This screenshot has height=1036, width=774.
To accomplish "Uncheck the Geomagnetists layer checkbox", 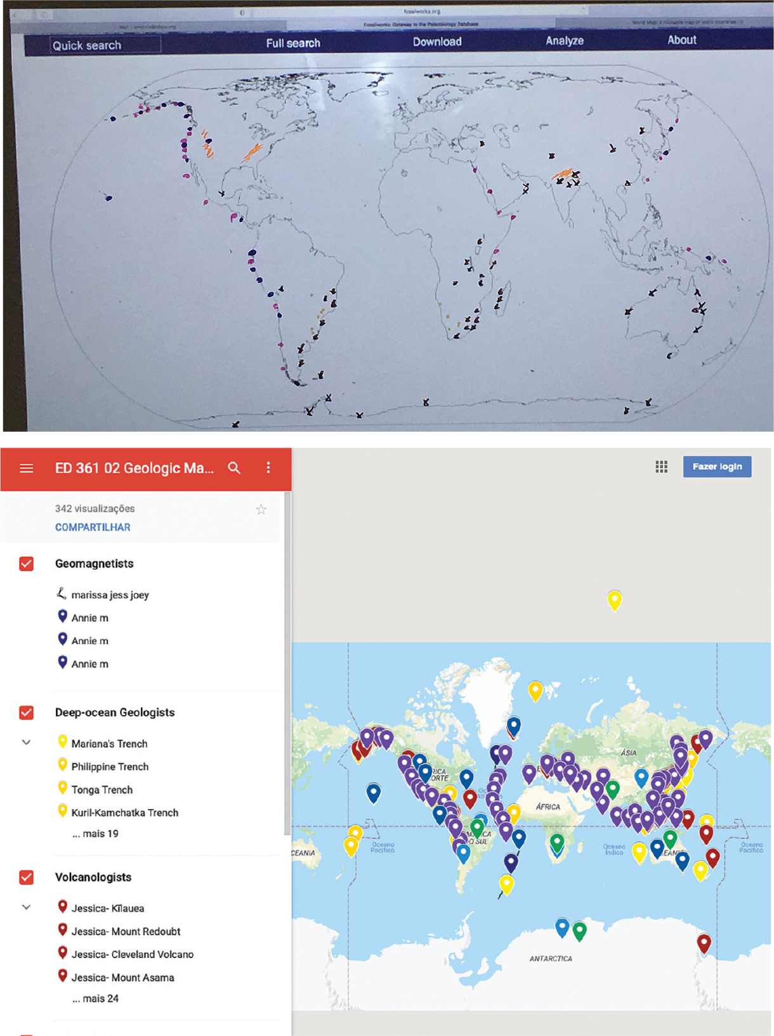I will tap(26, 564).
